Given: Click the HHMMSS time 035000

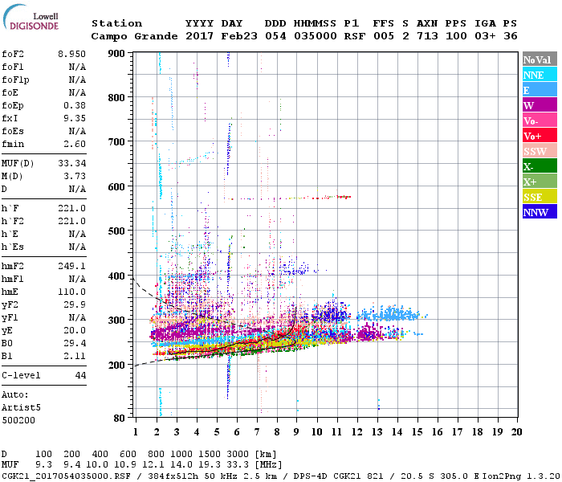Looking at the screenshot, I should click(x=316, y=36).
